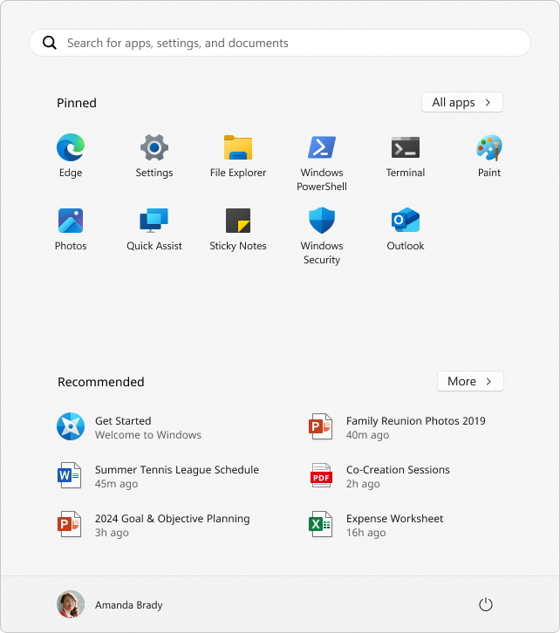Open the Edge browser icon
Image resolution: width=560 pixels, height=633 pixels.
pyautogui.click(x=71, y=147)
